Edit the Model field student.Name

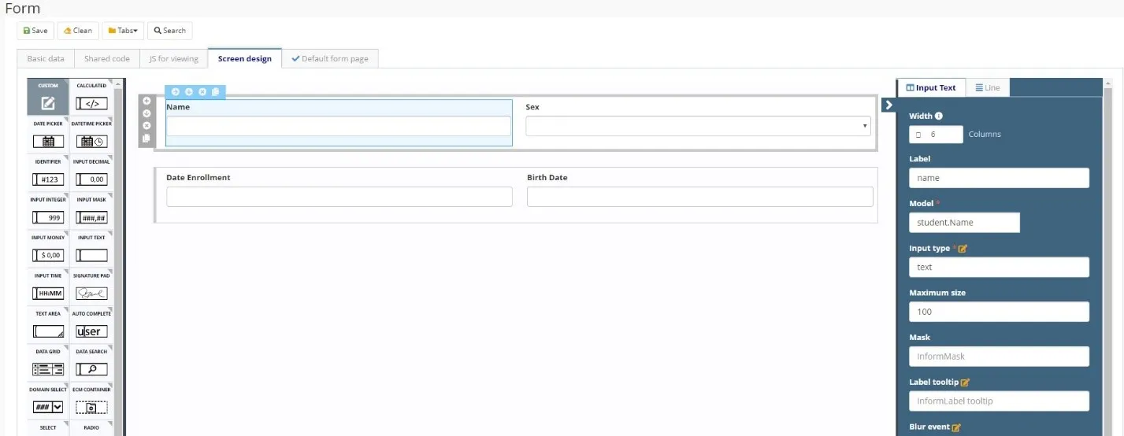[964, 223]
